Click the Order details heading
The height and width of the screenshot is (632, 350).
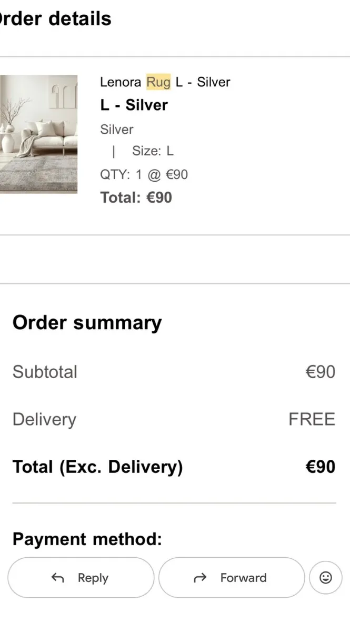pyautogui.click(x=55, y=19)
